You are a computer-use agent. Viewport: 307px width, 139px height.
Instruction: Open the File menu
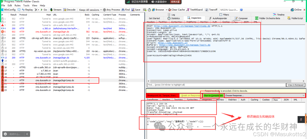pos(3,5)
